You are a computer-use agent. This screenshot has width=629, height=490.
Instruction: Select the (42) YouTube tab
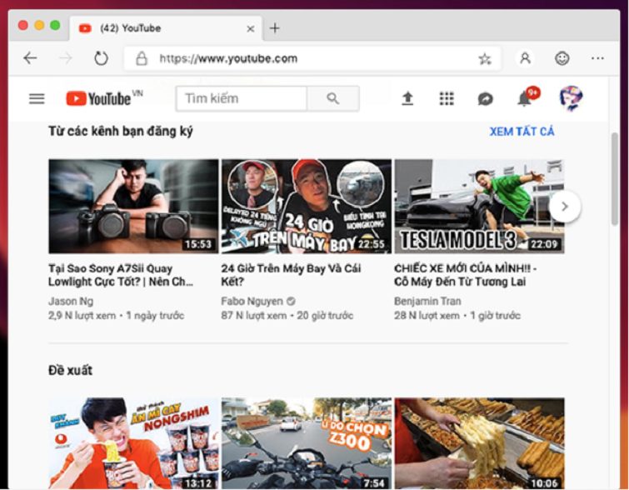tap(166, 28)
